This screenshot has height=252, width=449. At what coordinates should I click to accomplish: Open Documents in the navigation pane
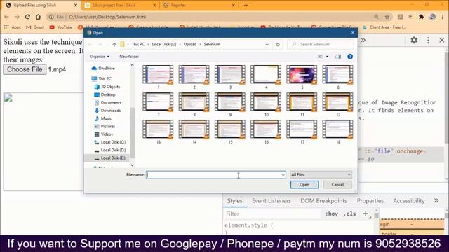[111, 103]
